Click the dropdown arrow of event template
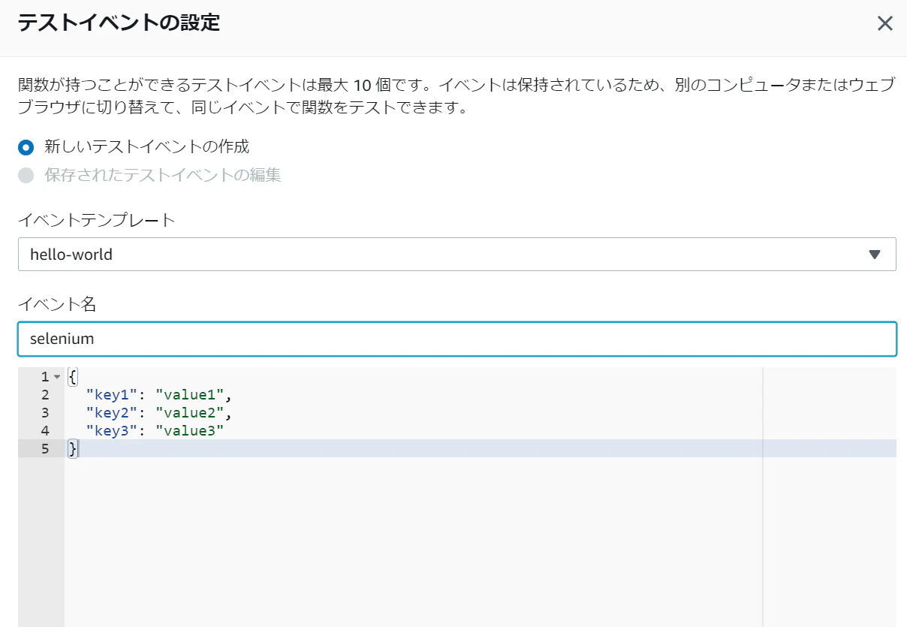This screenshot has width=907, height=627. (x=874, y=255)
